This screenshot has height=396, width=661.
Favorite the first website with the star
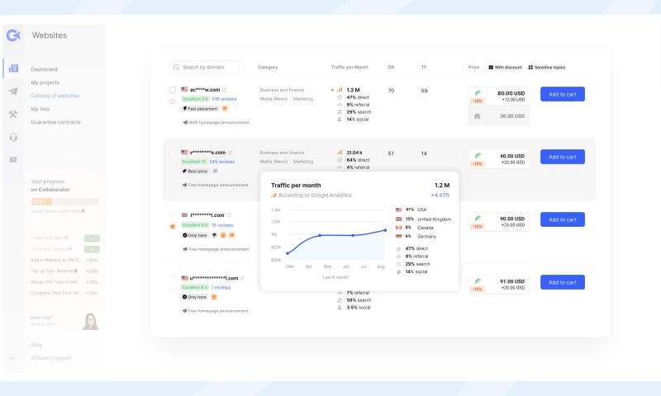tap(173, 101)
